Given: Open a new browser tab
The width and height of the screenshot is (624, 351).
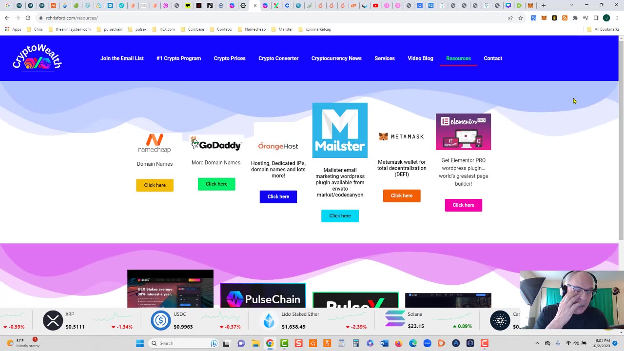Looking at the screenshot, I should (x=544, y=5).
